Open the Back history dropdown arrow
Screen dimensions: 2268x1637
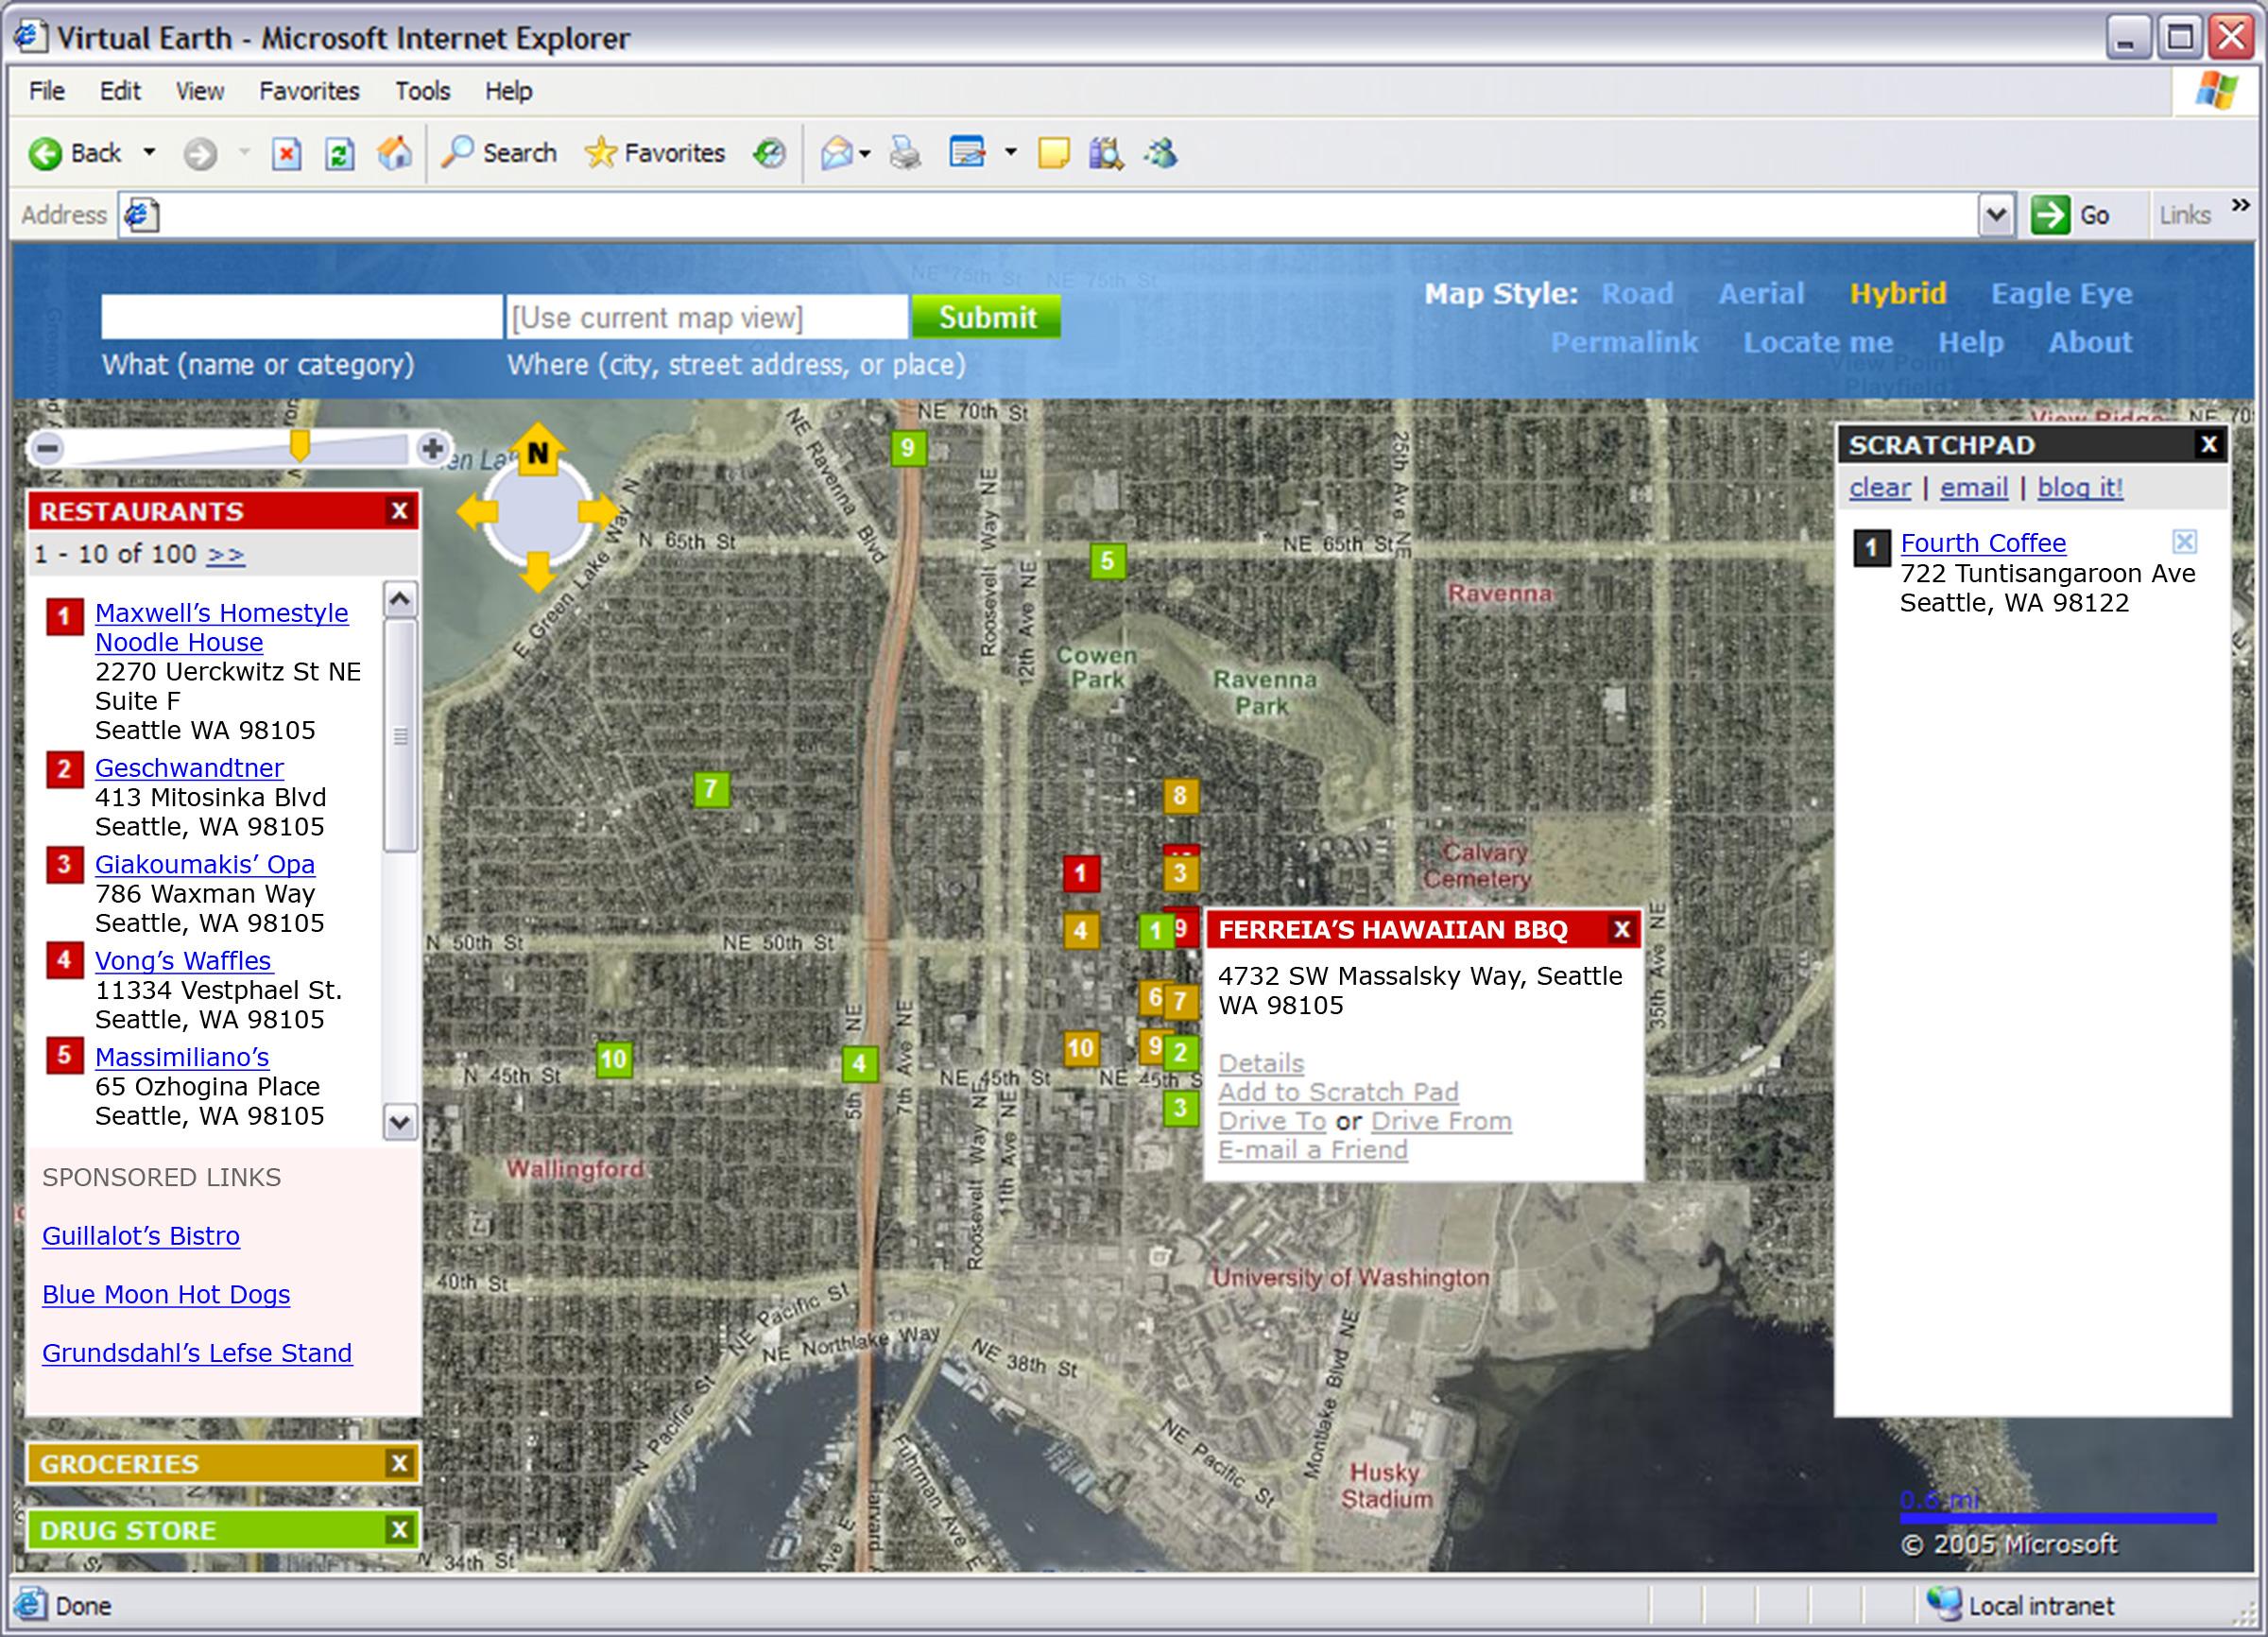point(149,153)
